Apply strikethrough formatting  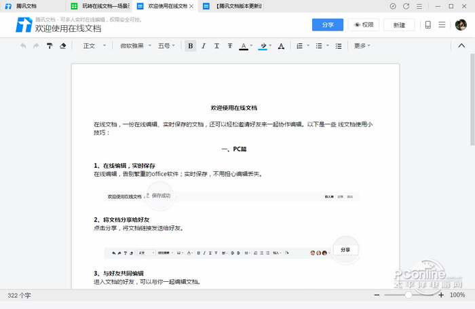click(x=230, y=46)
